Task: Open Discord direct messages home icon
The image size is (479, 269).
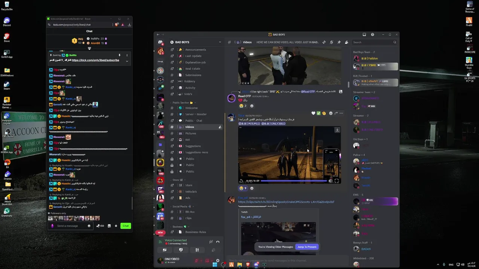Action: click(x=160, y=42)
